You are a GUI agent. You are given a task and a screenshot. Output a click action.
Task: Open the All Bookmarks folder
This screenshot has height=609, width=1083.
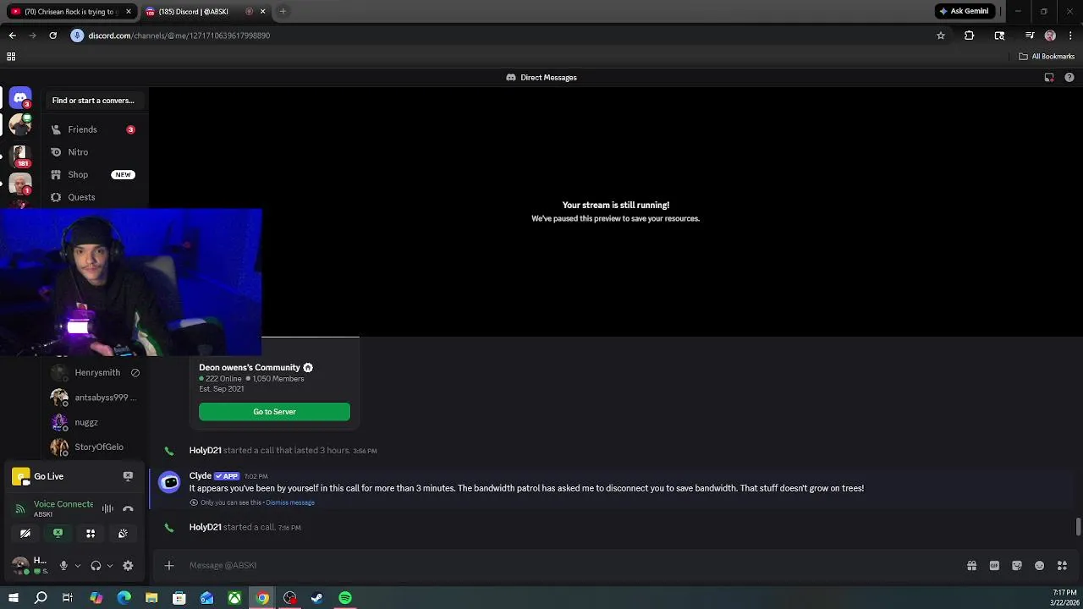pyautogui.click(x=1047, y=57)
